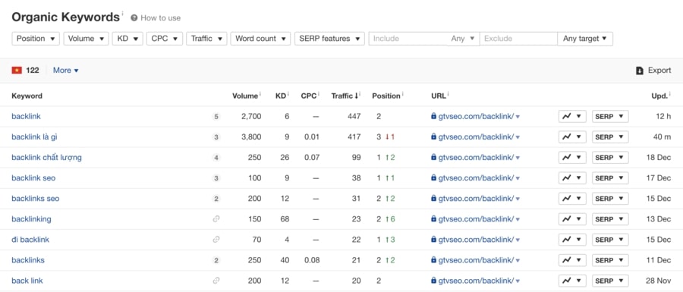Viewport: 683px width, 292px height.
Task: Open the Word count filter dropdown
Action: pos(260,39)
